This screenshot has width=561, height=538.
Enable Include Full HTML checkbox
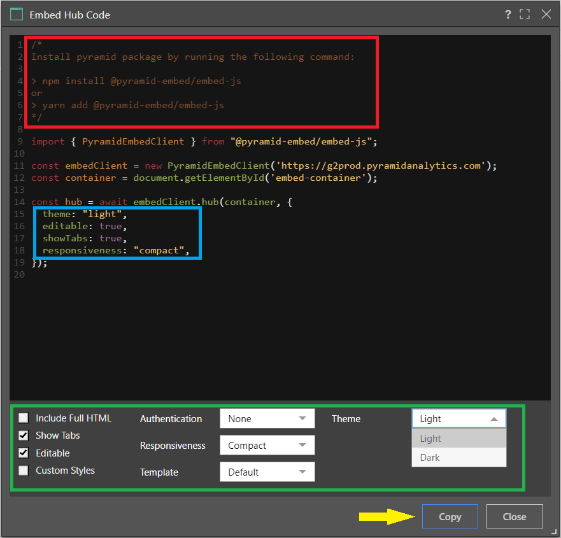coord(24,418)
